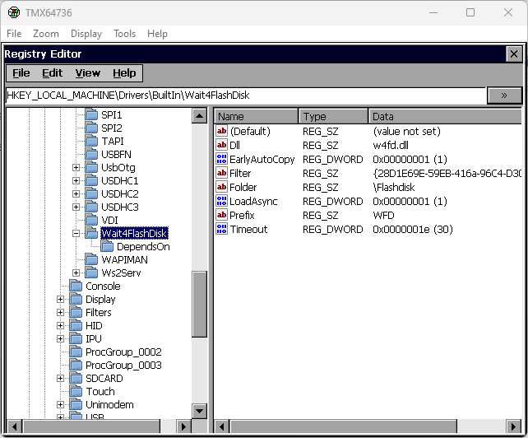Select the SDCARD tree label

104,379
